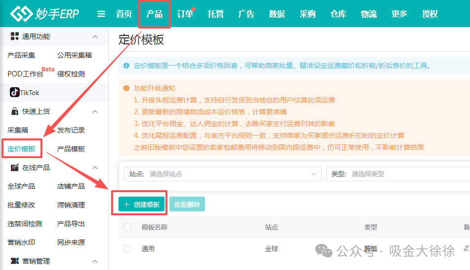The width and height of the screenshot is (470, 270).
Task: Open the 站点 site dropdown
Action: point(222,174)
